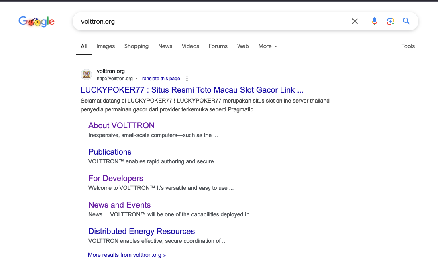Screen dimensions: 438x264
Task: Open the About VOLTTRON sitelink
Action: tap(121, 125)
